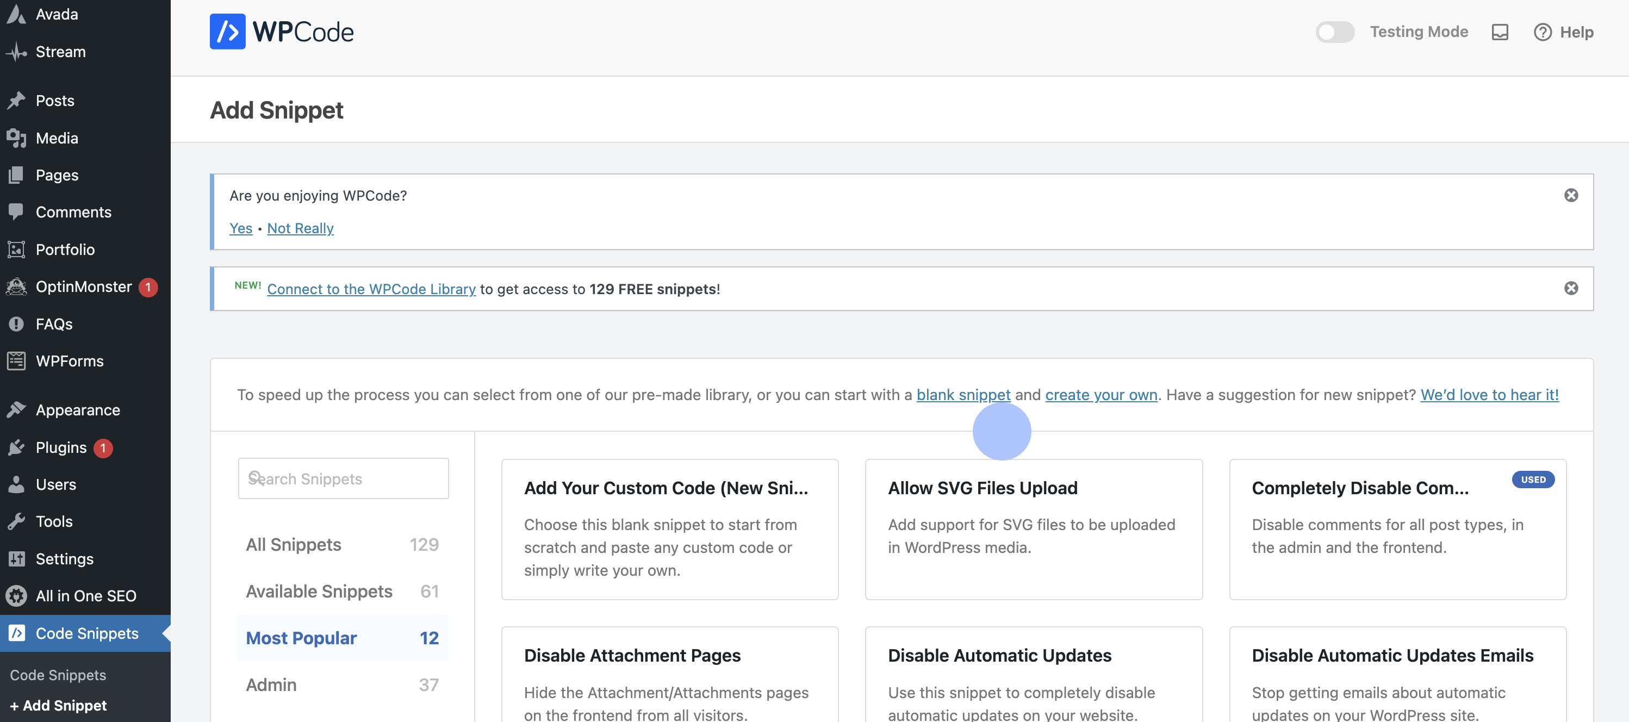Viewport: 1629px width, 722px height.
Task: Click the Users person icon
Action: 16,484
